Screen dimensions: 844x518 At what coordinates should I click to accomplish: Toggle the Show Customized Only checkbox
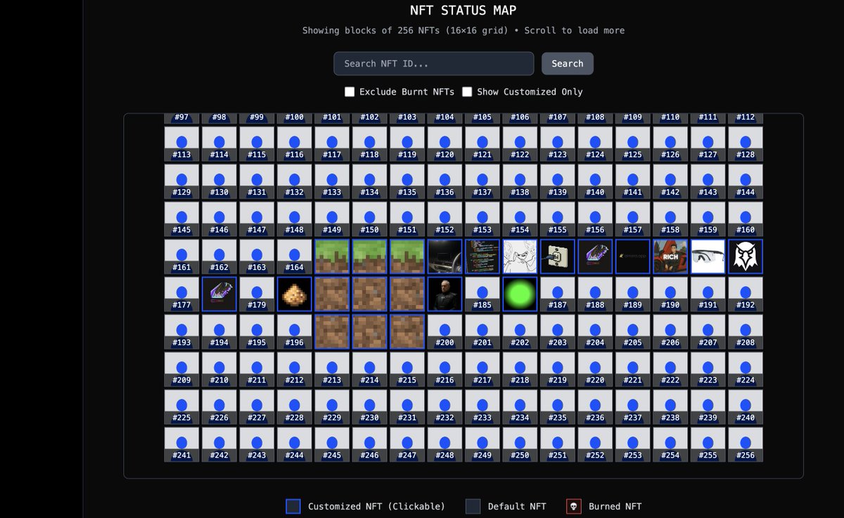(x=467, y=91)
